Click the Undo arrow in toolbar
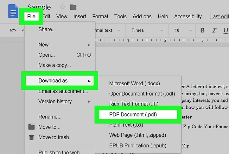The height and width of the screenshot is (154, 229). (13, 30)
